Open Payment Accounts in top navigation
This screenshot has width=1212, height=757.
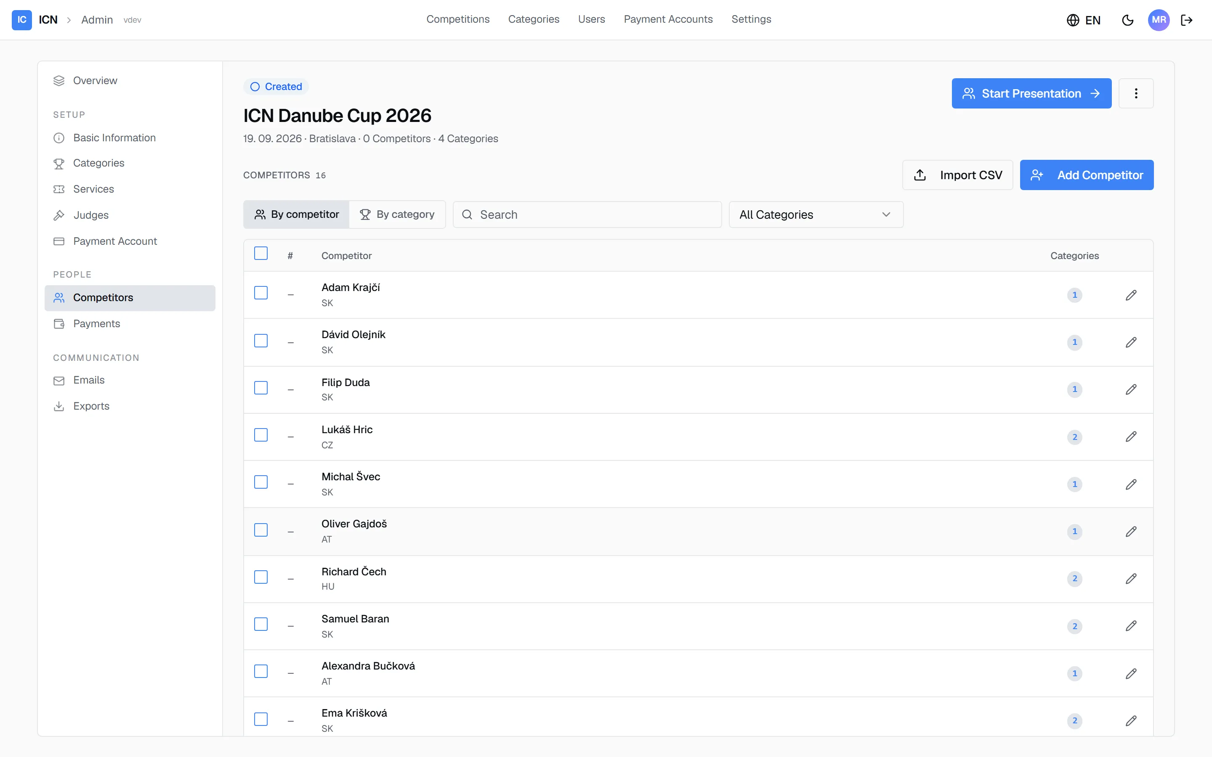click(668, 19)
